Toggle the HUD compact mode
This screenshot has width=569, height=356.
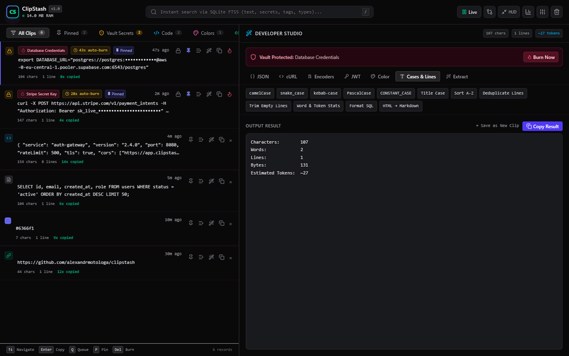(x=509, y=12)
